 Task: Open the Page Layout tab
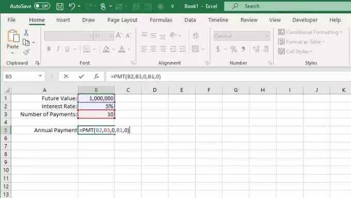pyautogui.click(x=122, y=20)
